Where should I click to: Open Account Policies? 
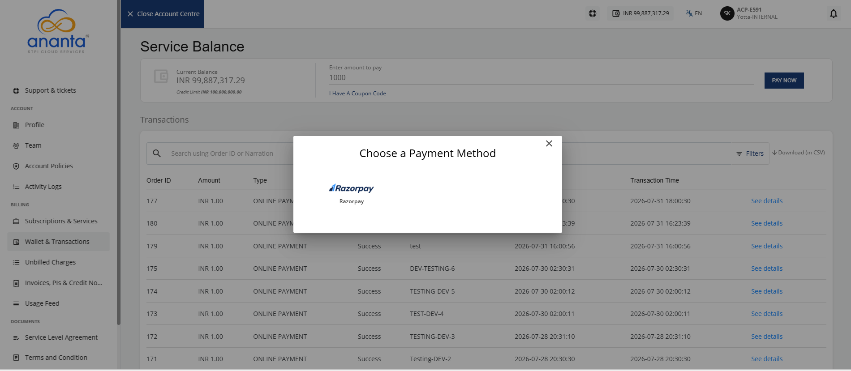(x=49, y=166)
